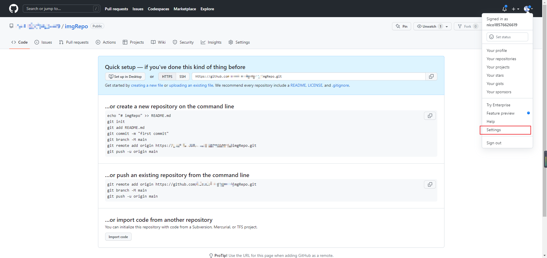Open Your sponsors from the menu
The width and height of the screenshot is (547, 258).
(x=507, y=92)
